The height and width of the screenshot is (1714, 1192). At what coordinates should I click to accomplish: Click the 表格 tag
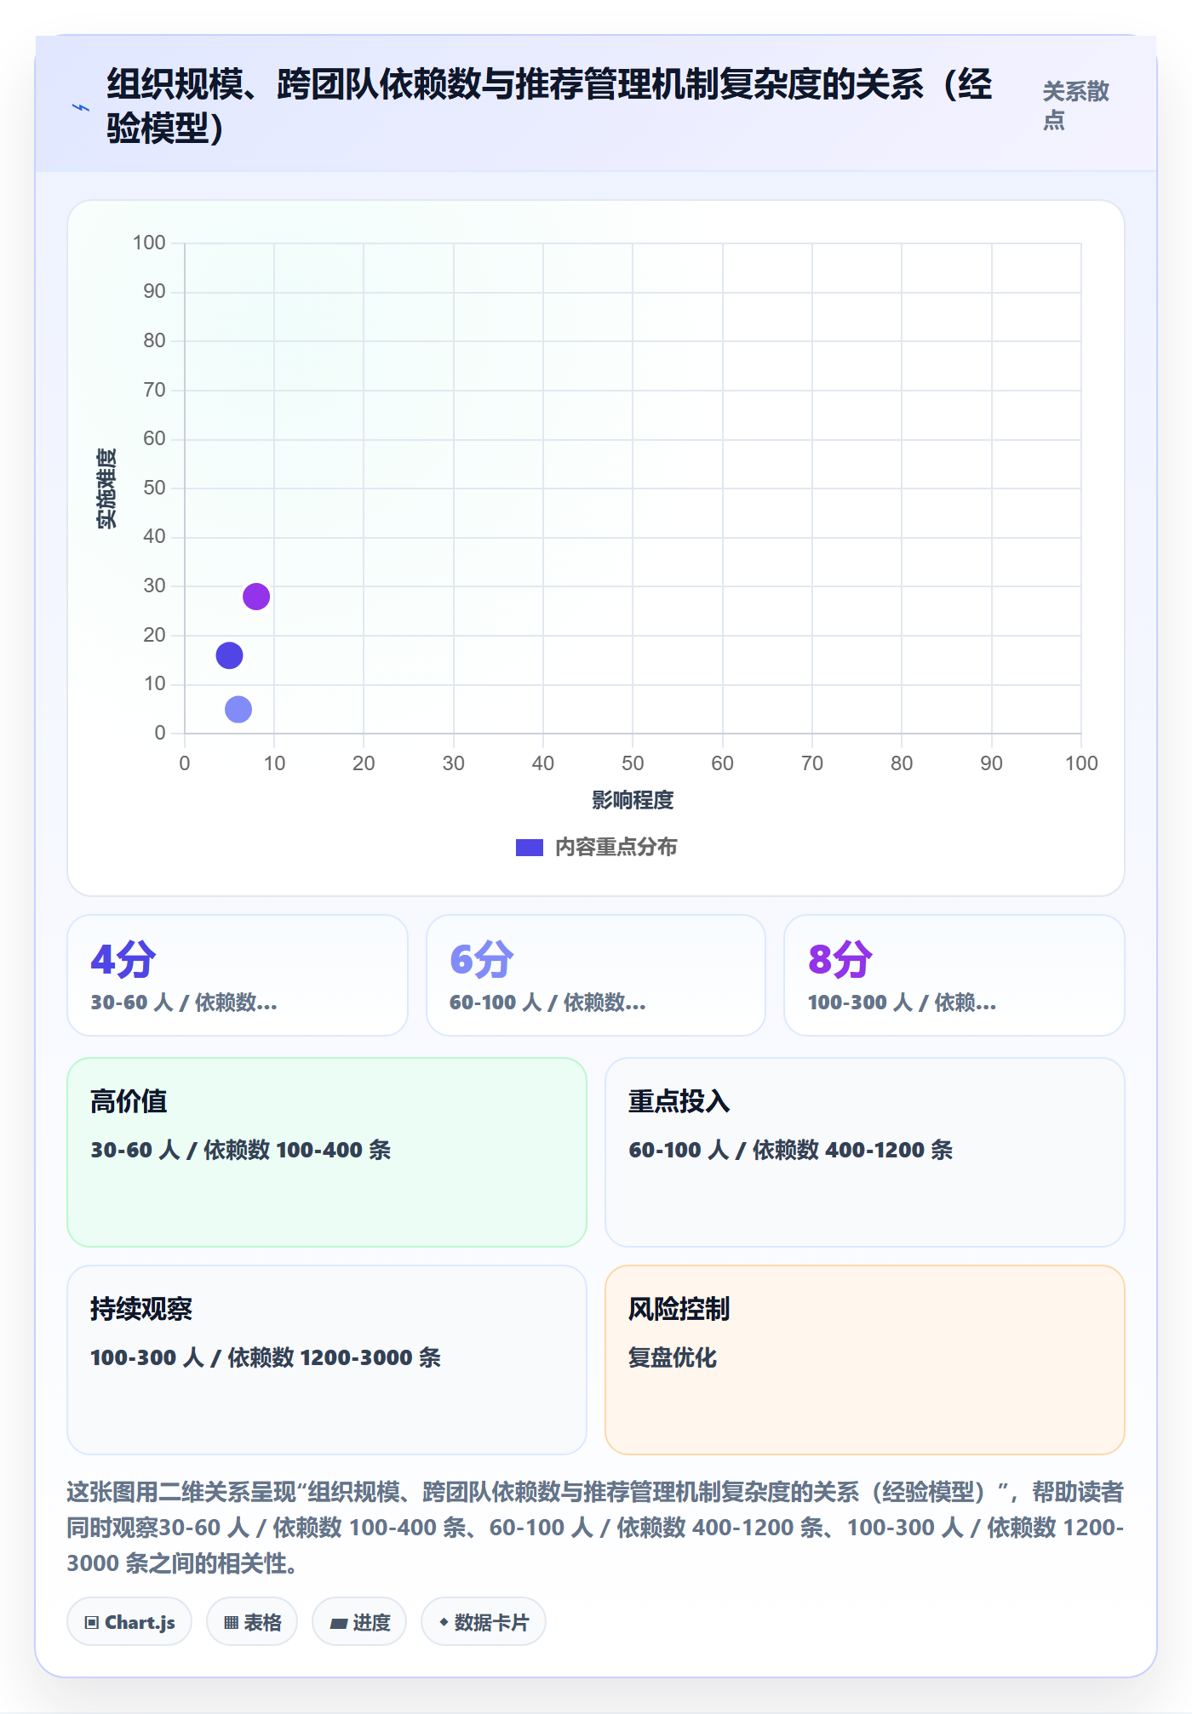(x=252, y=1622)
